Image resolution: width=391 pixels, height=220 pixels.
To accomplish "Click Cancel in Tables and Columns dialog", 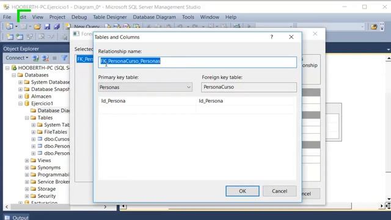I will tap(280, 191).
